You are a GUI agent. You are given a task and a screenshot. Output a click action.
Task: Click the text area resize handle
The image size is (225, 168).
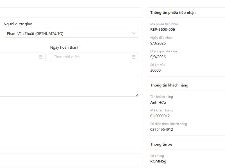tap(137, 95)
